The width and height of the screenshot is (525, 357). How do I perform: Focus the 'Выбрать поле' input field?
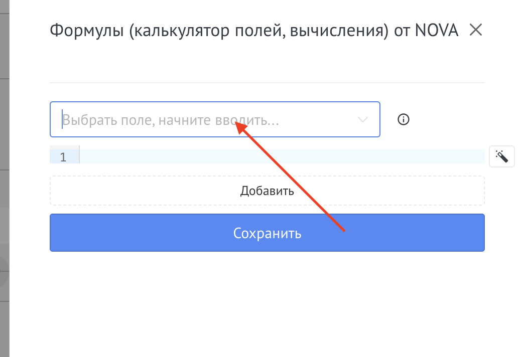click(201, 120)
